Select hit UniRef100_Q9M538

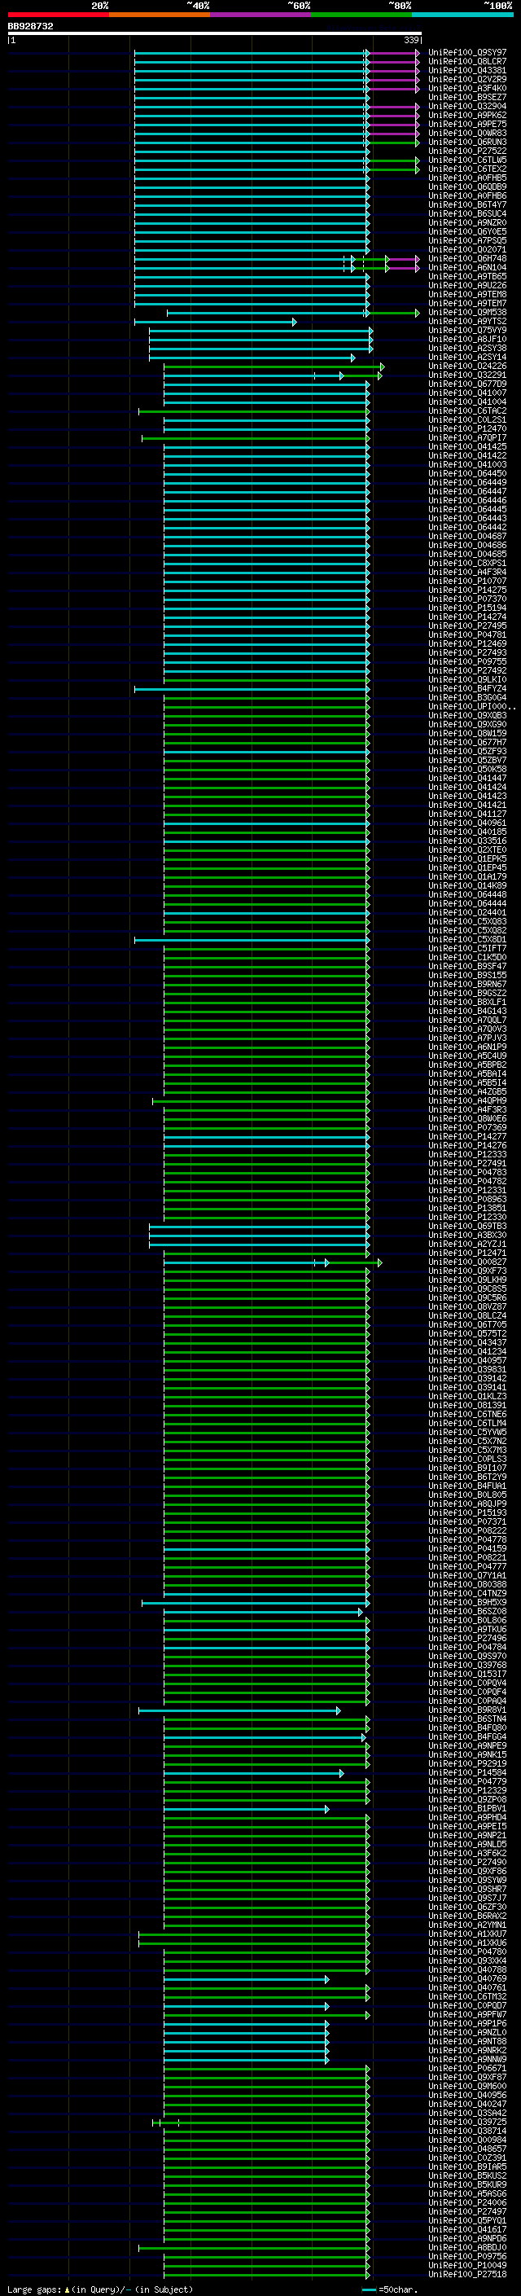467,313
